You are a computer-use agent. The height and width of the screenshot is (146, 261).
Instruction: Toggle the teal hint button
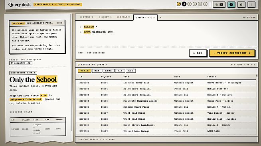(x=231, y=4)
